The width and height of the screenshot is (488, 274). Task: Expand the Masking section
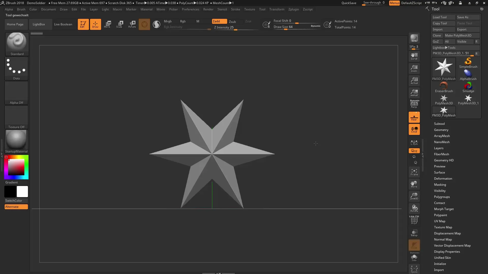(440, 185)
